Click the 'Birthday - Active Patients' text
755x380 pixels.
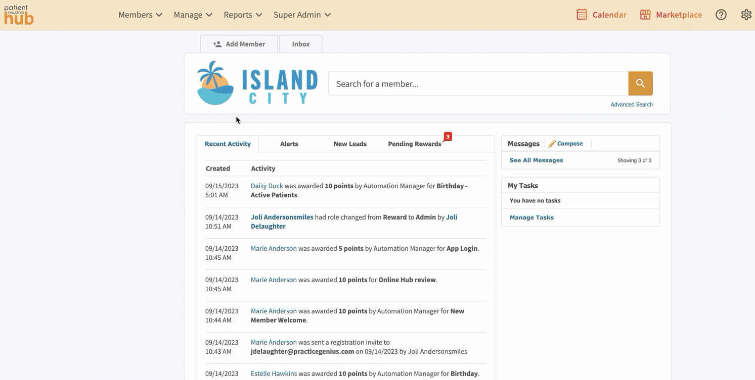click(x=359, y=190)
